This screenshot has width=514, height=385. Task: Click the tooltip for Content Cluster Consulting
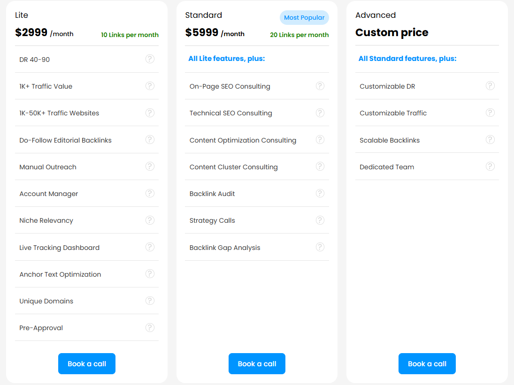(x=320, y=166)
